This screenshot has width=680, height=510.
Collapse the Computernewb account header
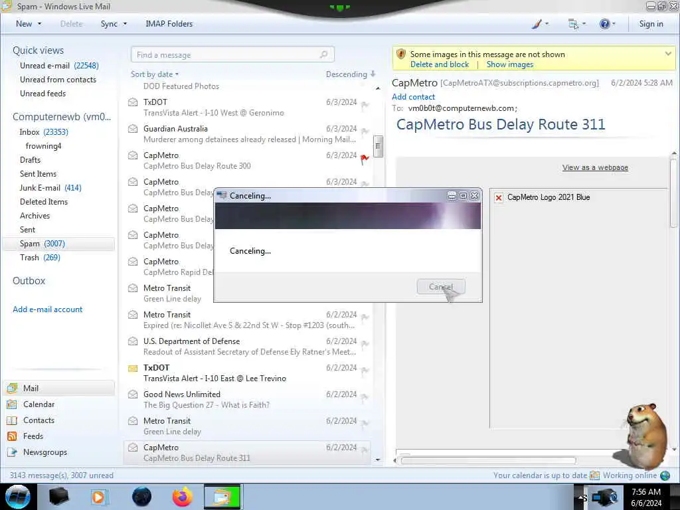[x=62, y=117]
